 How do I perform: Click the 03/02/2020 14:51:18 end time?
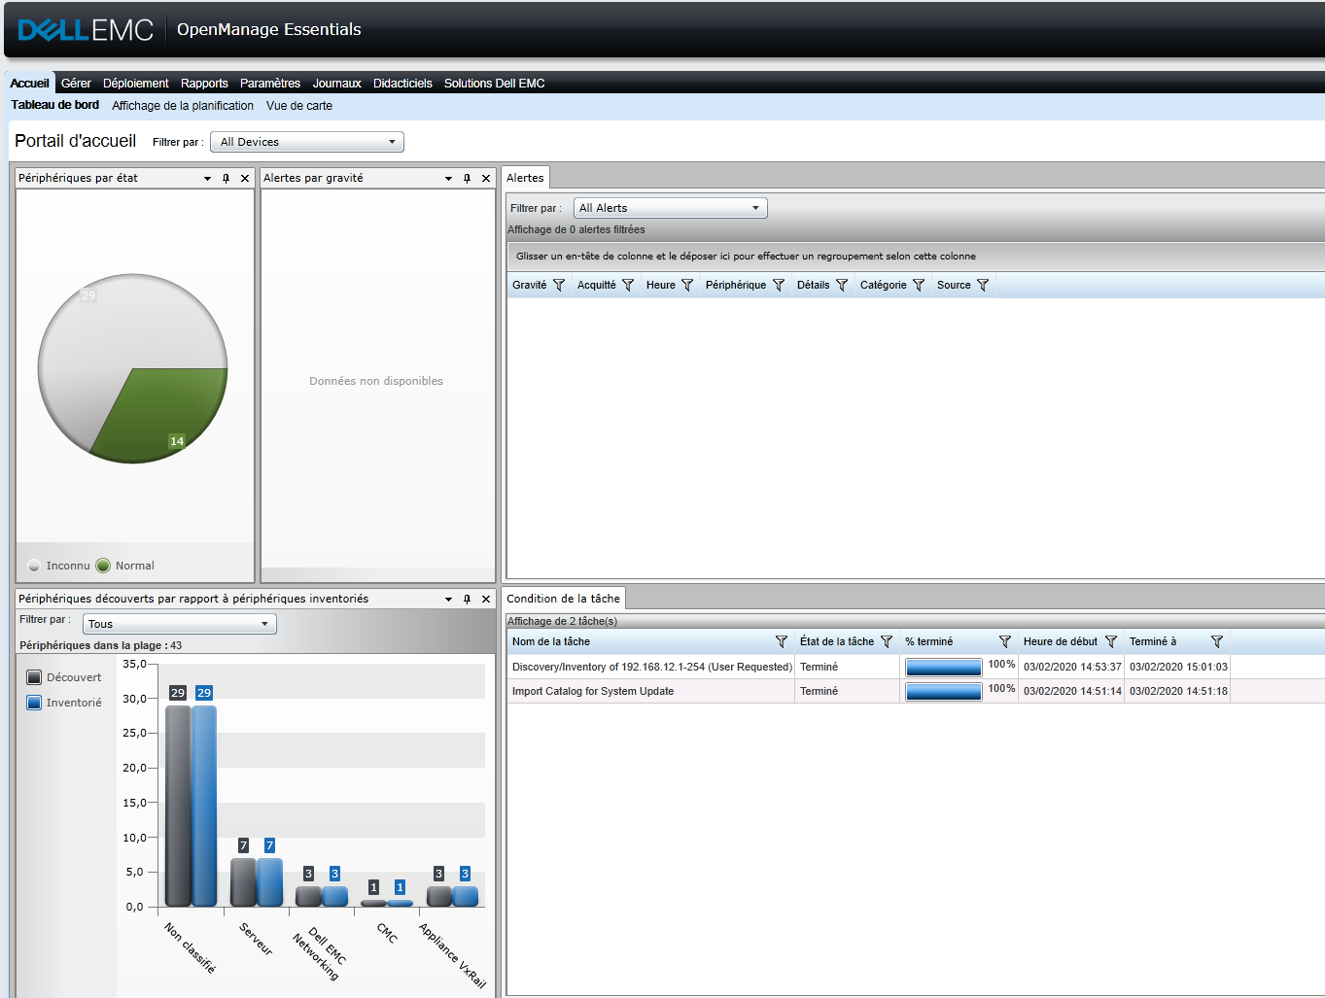pos(1178,691)
